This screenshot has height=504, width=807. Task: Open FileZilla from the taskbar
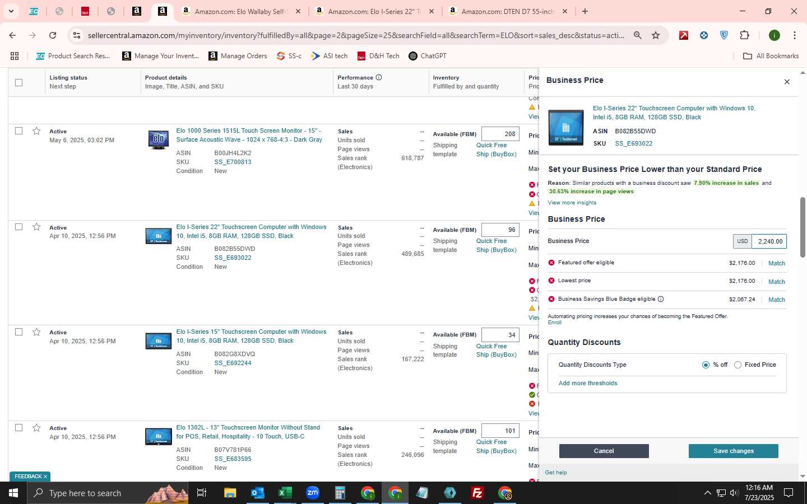477,493
